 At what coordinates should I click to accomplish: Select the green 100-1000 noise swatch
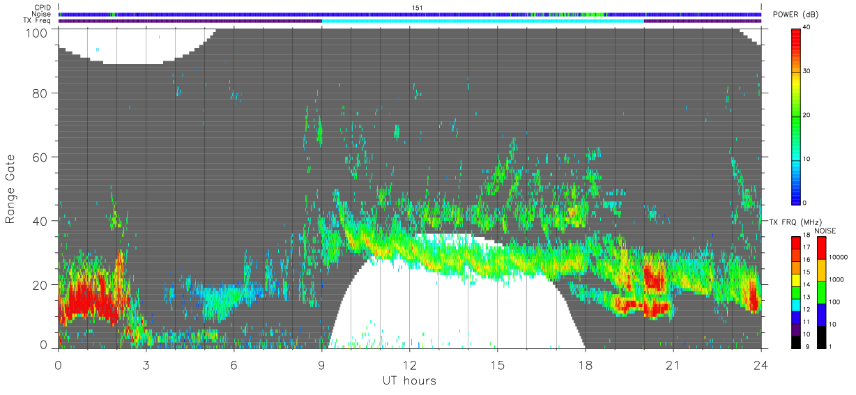point(822,291)
